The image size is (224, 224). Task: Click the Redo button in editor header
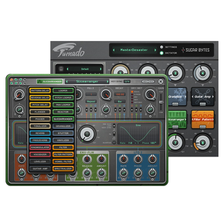pos(151,81)
